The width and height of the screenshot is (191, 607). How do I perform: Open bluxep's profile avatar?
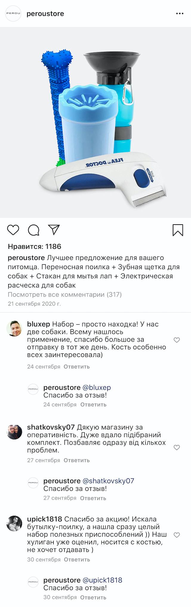[14, 329]
